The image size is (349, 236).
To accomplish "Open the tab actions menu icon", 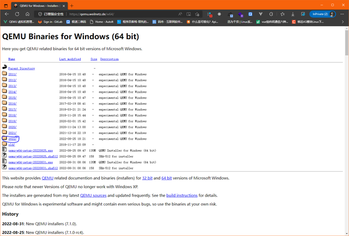I will (6, 6).
